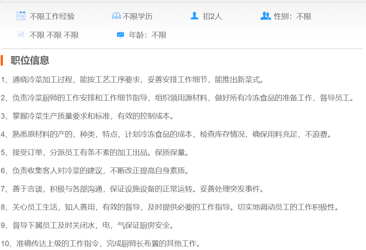This screenshot has width=366, height=250.
Task: Click the 年龄:不限 age label
Action: tap(147, 35)
